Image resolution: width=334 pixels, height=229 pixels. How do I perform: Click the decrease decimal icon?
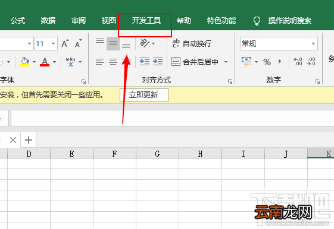[x=311, y=62]
